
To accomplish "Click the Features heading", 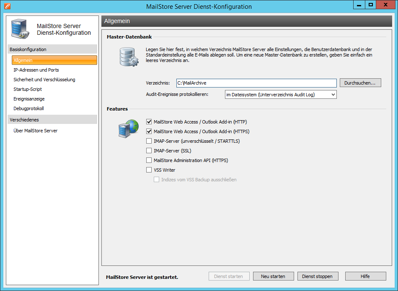I will click(x=117, y=109).
